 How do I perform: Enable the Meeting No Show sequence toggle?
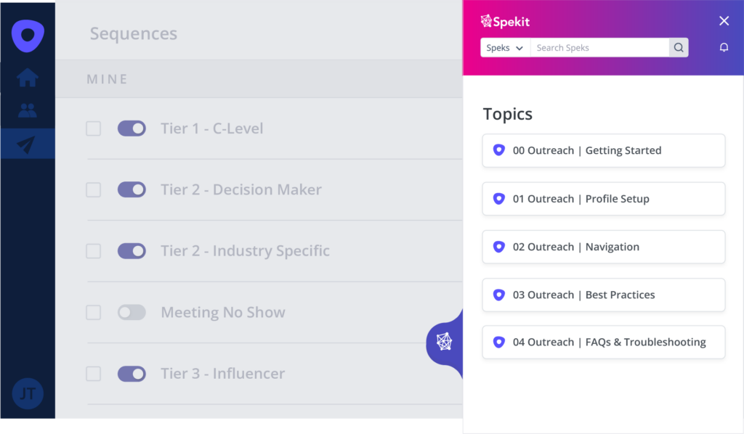pyautogui.click(x=132, y=312)
